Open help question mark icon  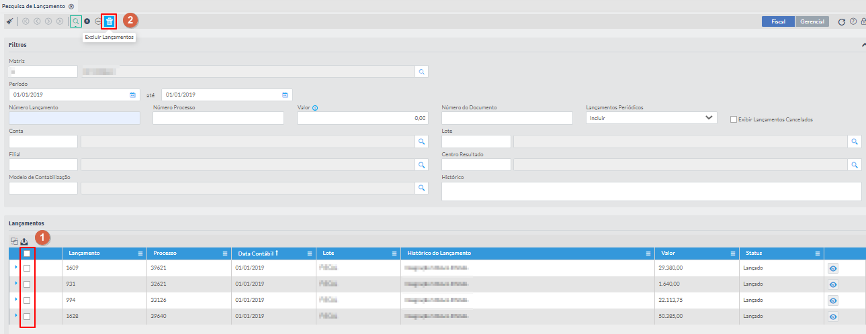(x=853, y=22)
